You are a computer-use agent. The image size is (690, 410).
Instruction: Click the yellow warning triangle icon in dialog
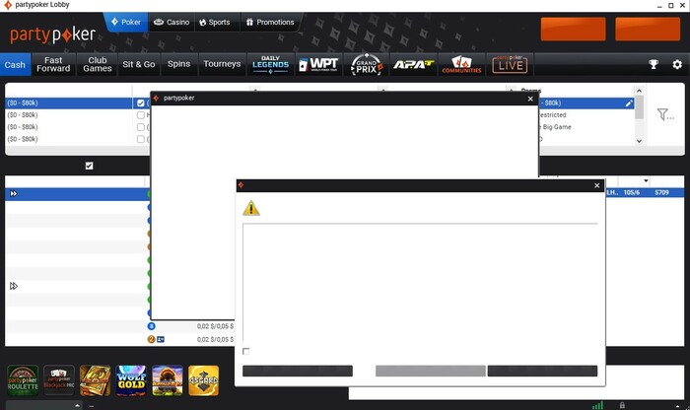pos(251,208)
